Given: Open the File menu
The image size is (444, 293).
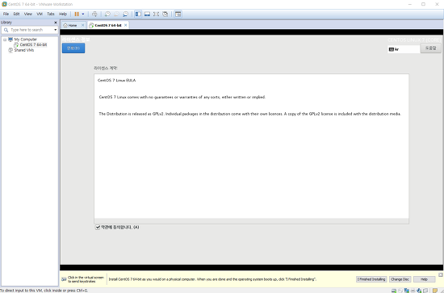Looking at the screenshot, I should [x=6, y=14].
